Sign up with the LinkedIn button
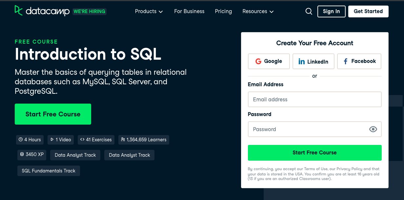Image resolution: width=404 pixels, height=200 pixels. pyautogui.click(x=313, y=61)
